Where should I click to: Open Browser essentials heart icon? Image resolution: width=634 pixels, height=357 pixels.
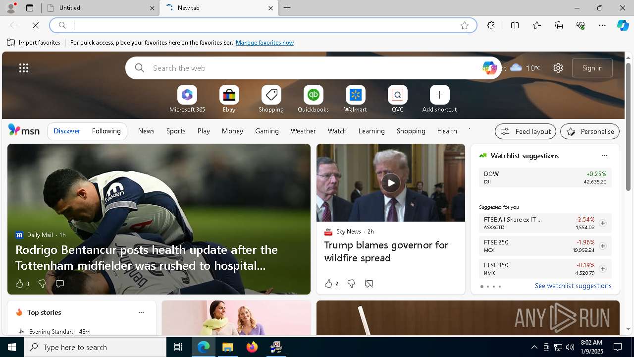pyautogui.click(x=581, y=25)
